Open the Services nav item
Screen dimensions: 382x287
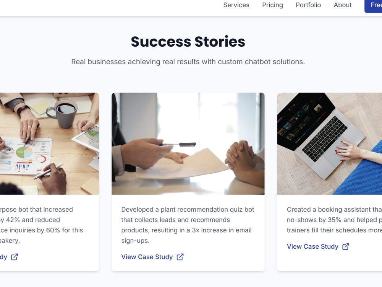click(236, 5)
